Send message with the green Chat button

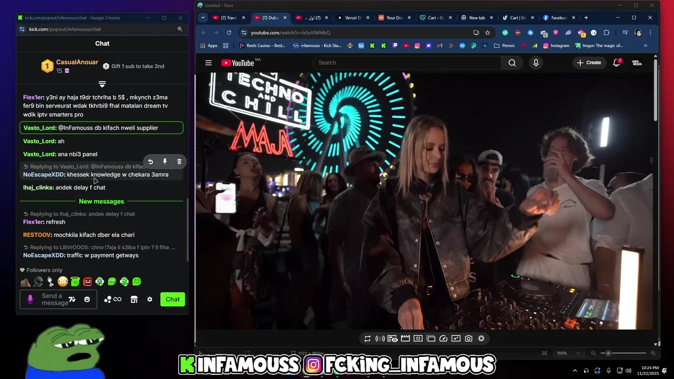click(x=173, y=299)
